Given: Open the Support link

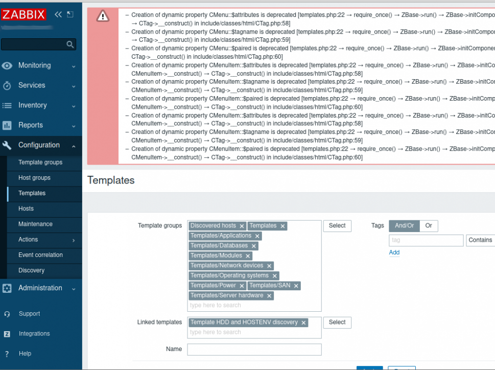Looking at the screenshot, I should click(x=29, y=314).
